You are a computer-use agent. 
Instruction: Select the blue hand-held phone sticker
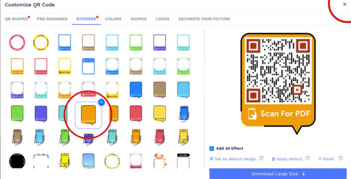coord(184,114)
